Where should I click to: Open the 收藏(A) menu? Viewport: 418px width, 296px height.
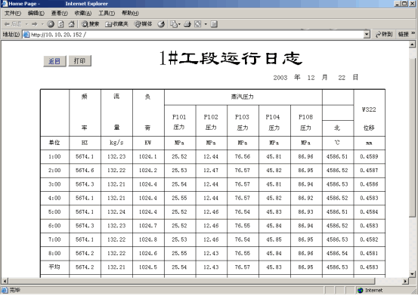point(83,13)
